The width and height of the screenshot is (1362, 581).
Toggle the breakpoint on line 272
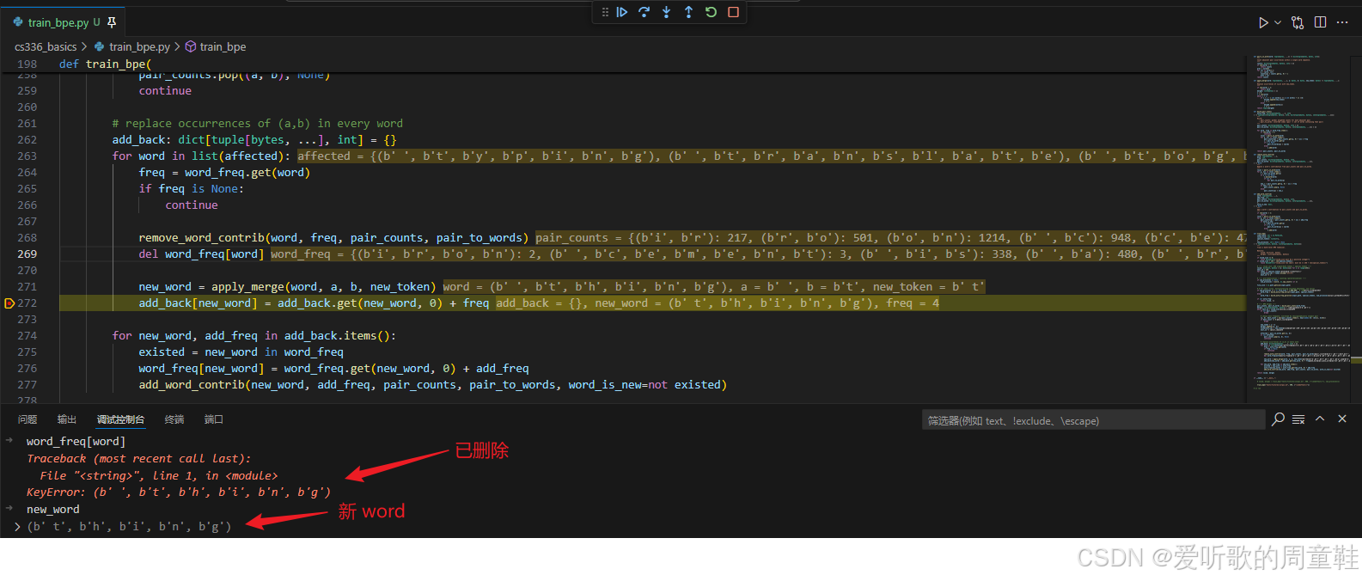pos(9,303)
